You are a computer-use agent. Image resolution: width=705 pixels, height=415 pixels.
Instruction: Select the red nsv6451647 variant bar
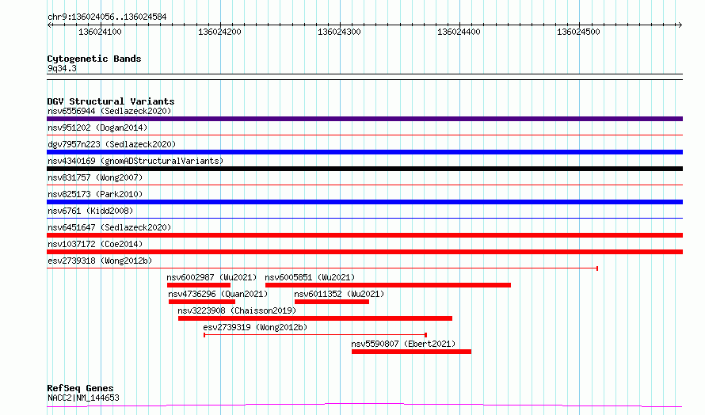click(x=364, y=235)
